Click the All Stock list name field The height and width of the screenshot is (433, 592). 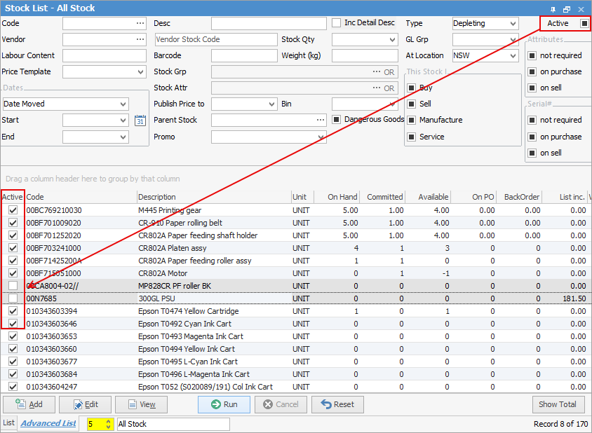(x=173, y=424)
